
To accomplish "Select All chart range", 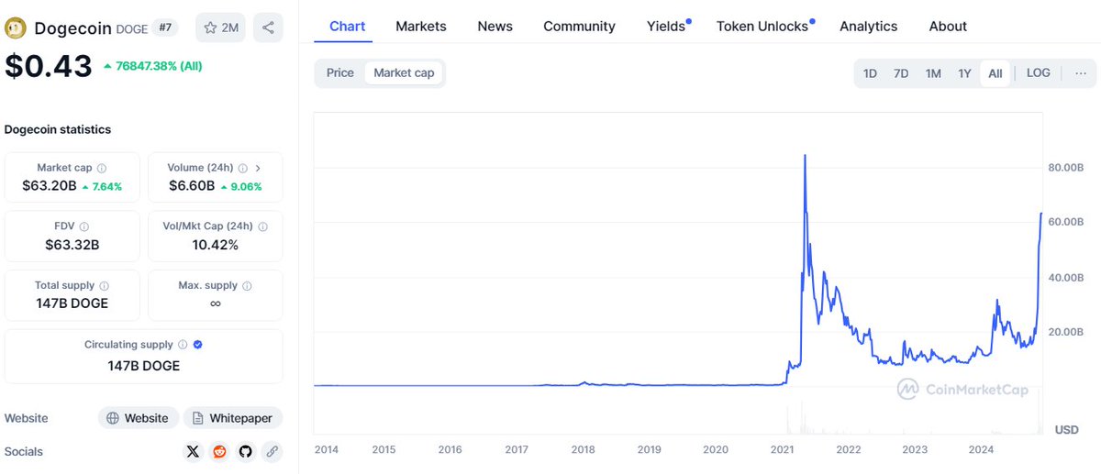I will 995,73.
